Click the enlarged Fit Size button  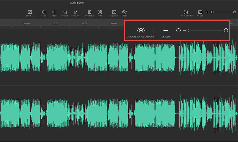tap(166, 31)
